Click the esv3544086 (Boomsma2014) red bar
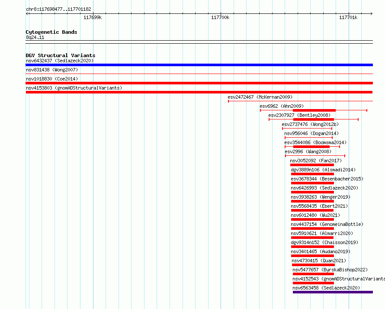 [x=311, y=147]
